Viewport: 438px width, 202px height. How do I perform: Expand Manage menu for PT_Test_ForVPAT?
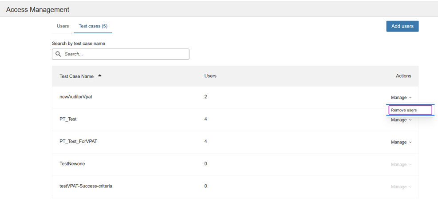401,142
